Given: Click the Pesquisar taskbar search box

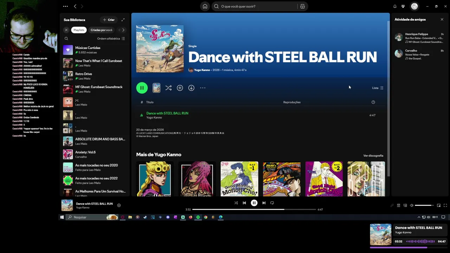Looking at the screenshot, I should [92, 217].
